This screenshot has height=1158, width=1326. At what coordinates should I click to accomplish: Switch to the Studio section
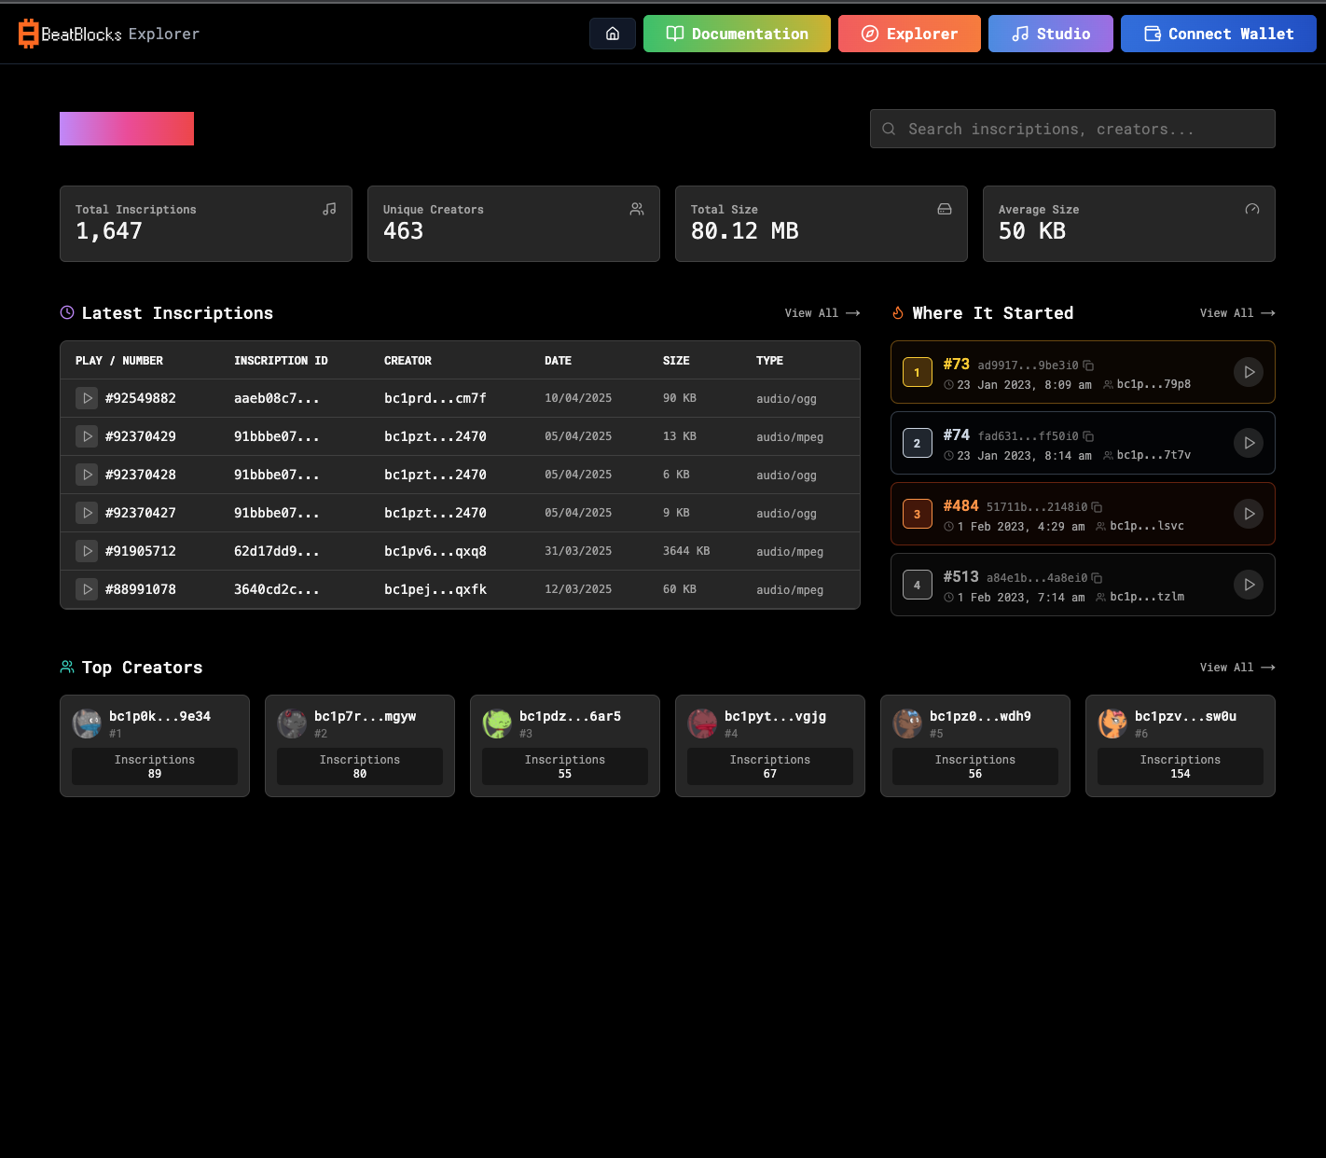pyautogui.click(x=1051, y=34)
